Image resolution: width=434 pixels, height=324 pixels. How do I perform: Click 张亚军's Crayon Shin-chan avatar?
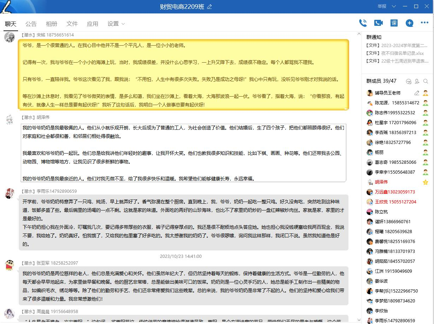(x=10, y=265)
